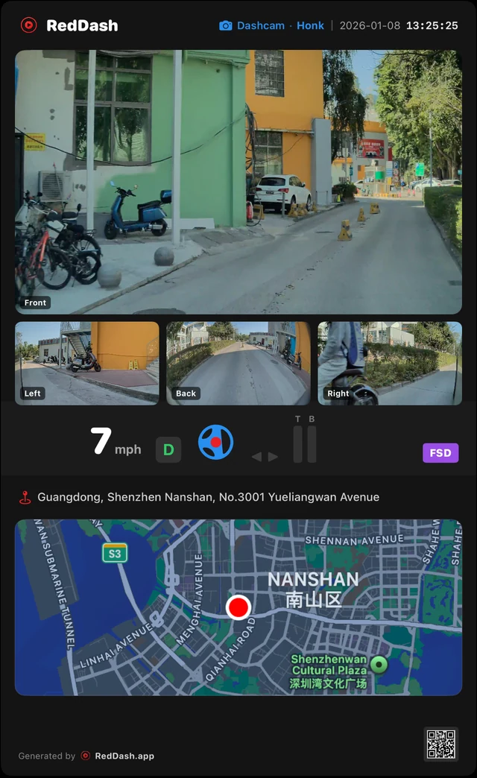Open the Back camera thumbnail
477x778 pixels.
pyautogui.click(x=238, y=363)
